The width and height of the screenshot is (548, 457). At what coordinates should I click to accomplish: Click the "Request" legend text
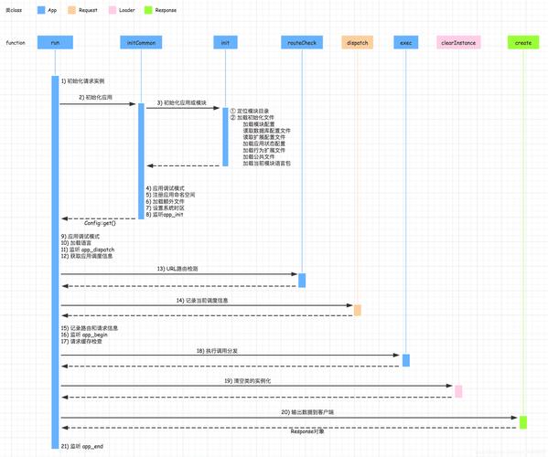pyautogui.click(x=88, y=10)
